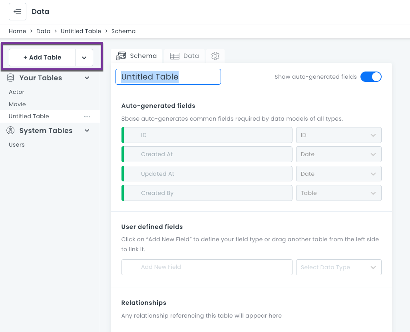This screenshot has width=410, height=332.
Task: Switch to the Data tab
Action: [185, 56]
